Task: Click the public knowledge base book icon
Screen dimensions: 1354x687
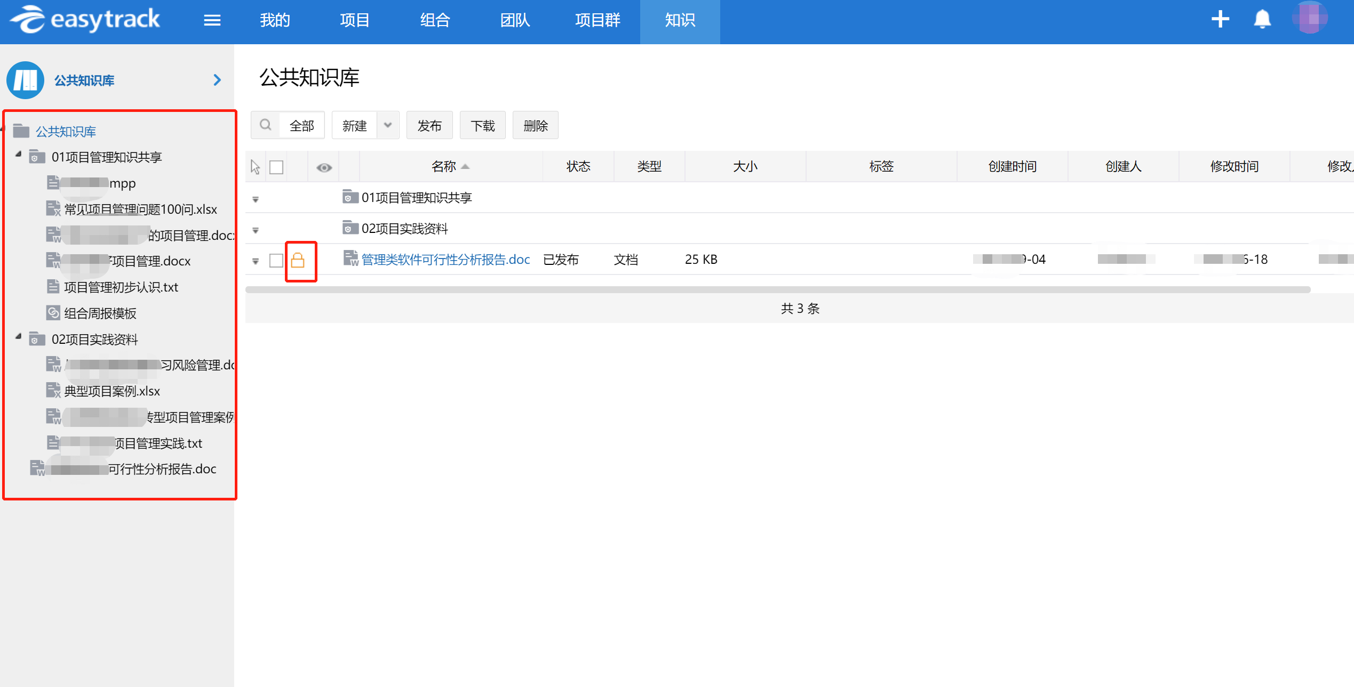Action: click(x=25, y=80)
